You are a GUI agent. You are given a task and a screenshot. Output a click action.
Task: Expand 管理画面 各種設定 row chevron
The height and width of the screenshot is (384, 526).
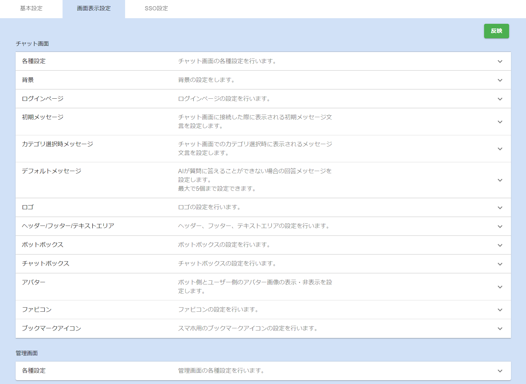point(500,371)
